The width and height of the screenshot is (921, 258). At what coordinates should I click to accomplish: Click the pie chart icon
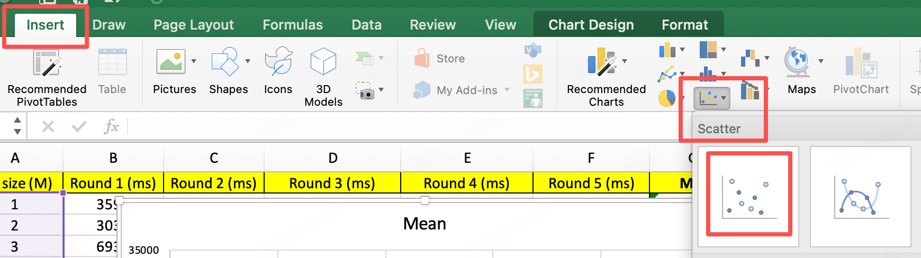pos(666,98)
